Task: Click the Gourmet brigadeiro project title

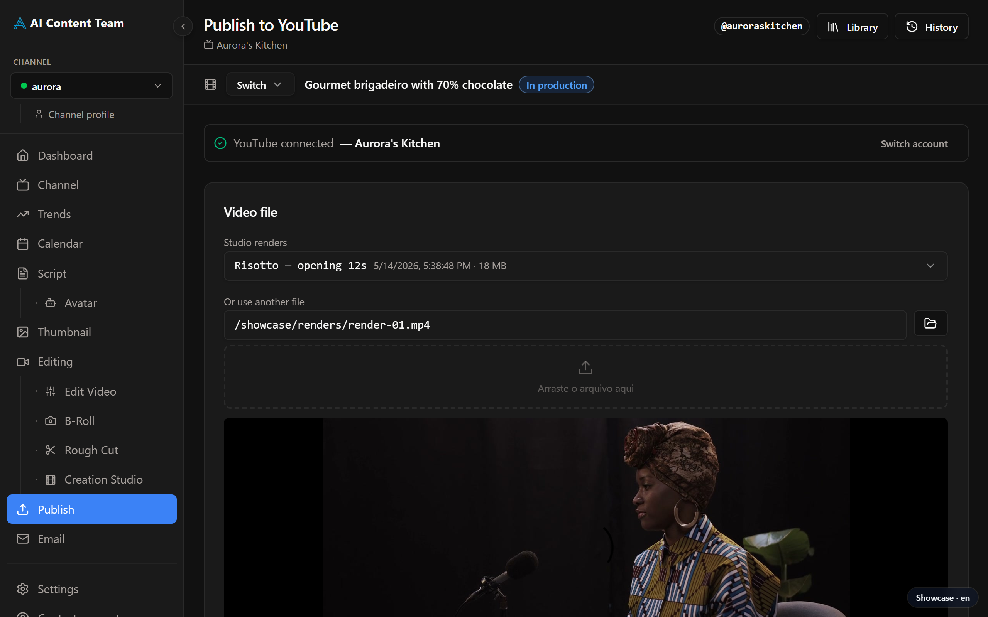Action: point(408,84)
